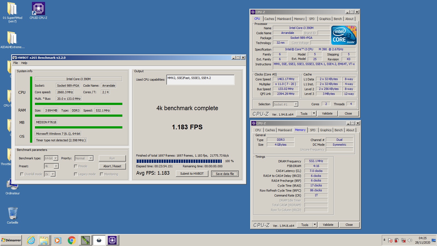Image resolution: width=437 pixels, height=246 pixels.
Task: Toggle the Pmode checkbox
Action: pos(76,166)
